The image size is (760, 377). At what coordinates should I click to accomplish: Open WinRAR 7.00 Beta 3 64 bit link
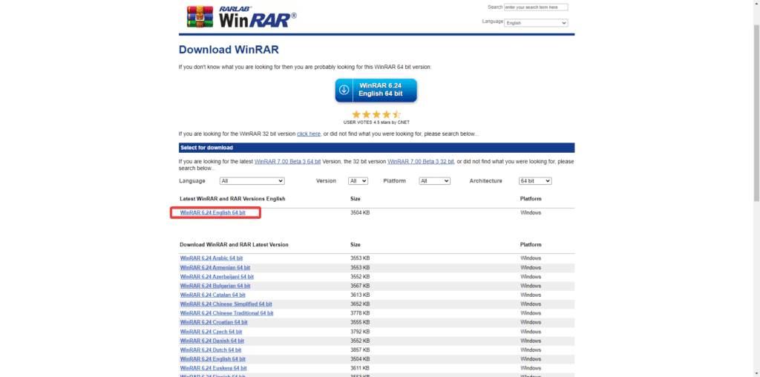tap(287, 162)
